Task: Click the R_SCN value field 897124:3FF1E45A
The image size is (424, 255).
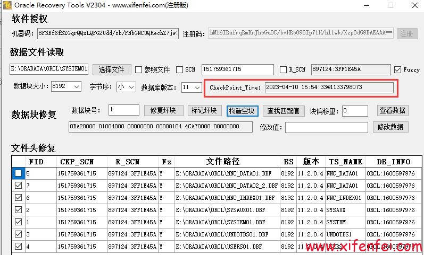Action: (x=351, y=69)
